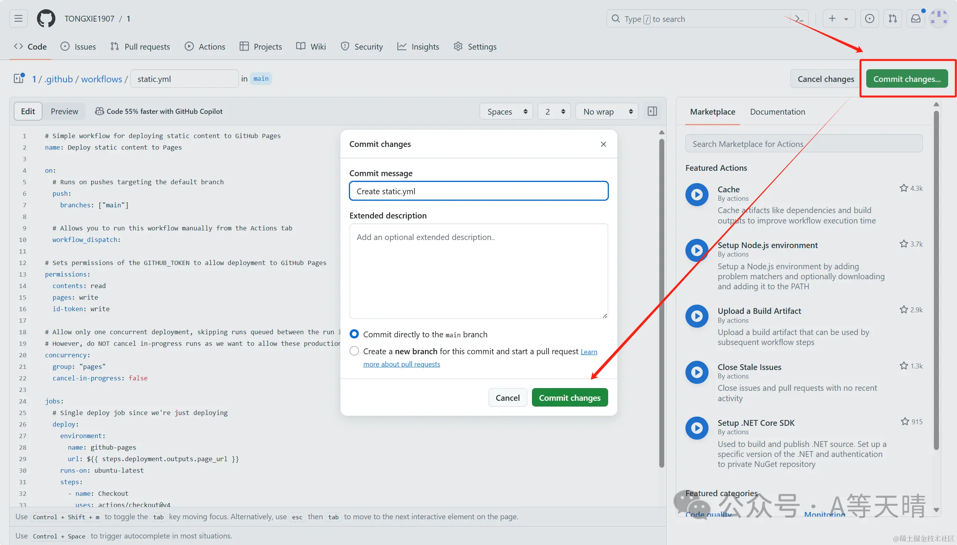Open the command palette icon in search
The height and width of the screenshot is (545, 957).
[799, 19]
